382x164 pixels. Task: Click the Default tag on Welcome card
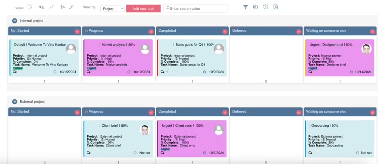[x=18, y=68]
